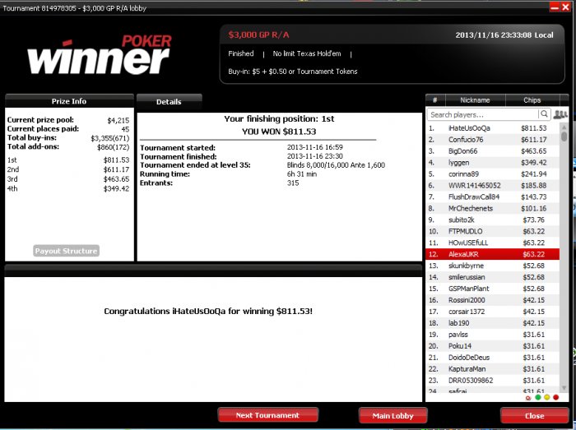Image resolution: width=576 pixels, height=430 pixels.
Task: Select player smilerussian row
Action: point(493,277)
